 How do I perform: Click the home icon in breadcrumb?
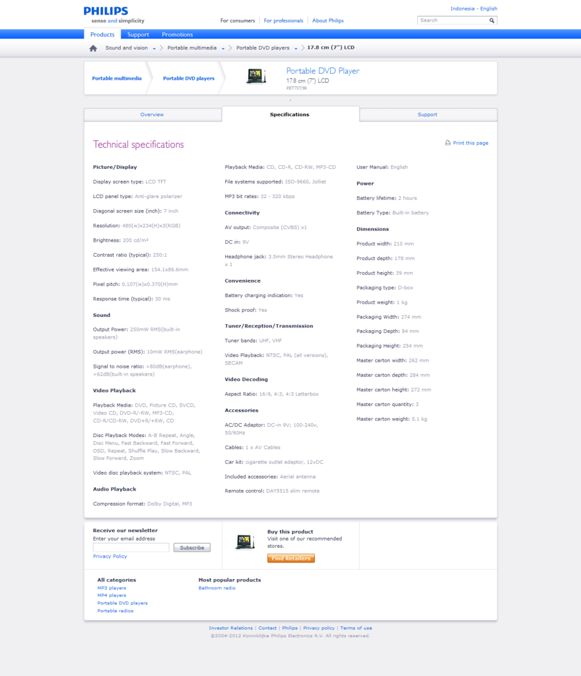[x=93, y=48]
